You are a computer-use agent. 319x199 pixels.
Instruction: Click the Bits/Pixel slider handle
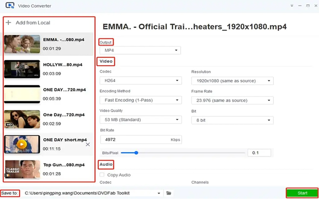coord(136,153)
